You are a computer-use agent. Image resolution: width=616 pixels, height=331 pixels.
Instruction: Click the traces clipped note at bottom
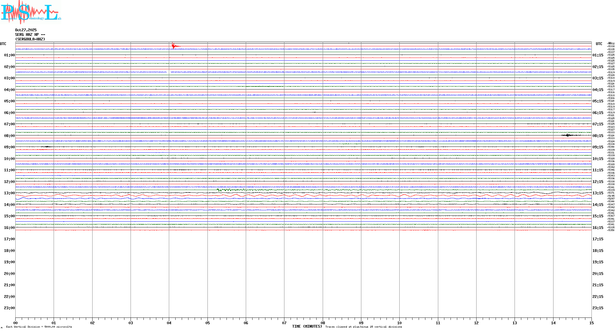[363, 327]
